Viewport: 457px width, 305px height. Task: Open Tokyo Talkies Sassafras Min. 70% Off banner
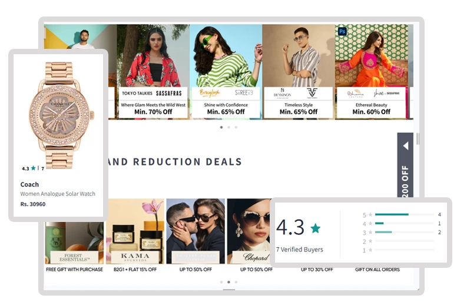153,72
